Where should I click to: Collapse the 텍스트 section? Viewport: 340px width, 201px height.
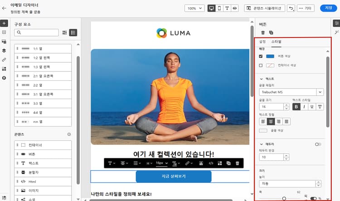pyautogui.click(x=261, y=79)
